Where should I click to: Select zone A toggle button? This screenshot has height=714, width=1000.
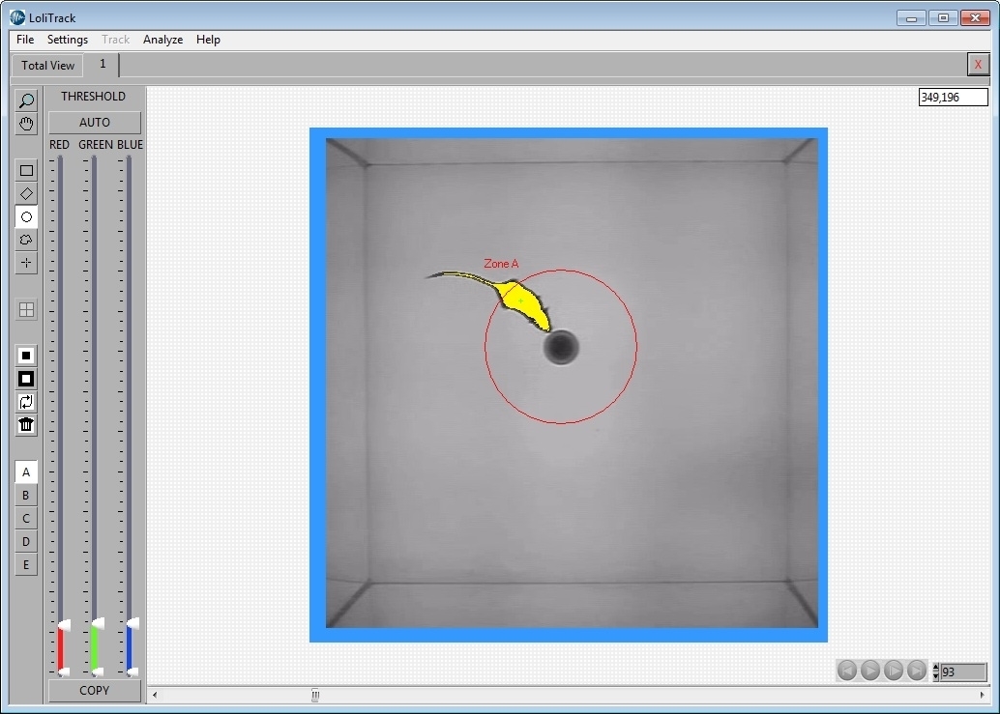pos(26,472)
